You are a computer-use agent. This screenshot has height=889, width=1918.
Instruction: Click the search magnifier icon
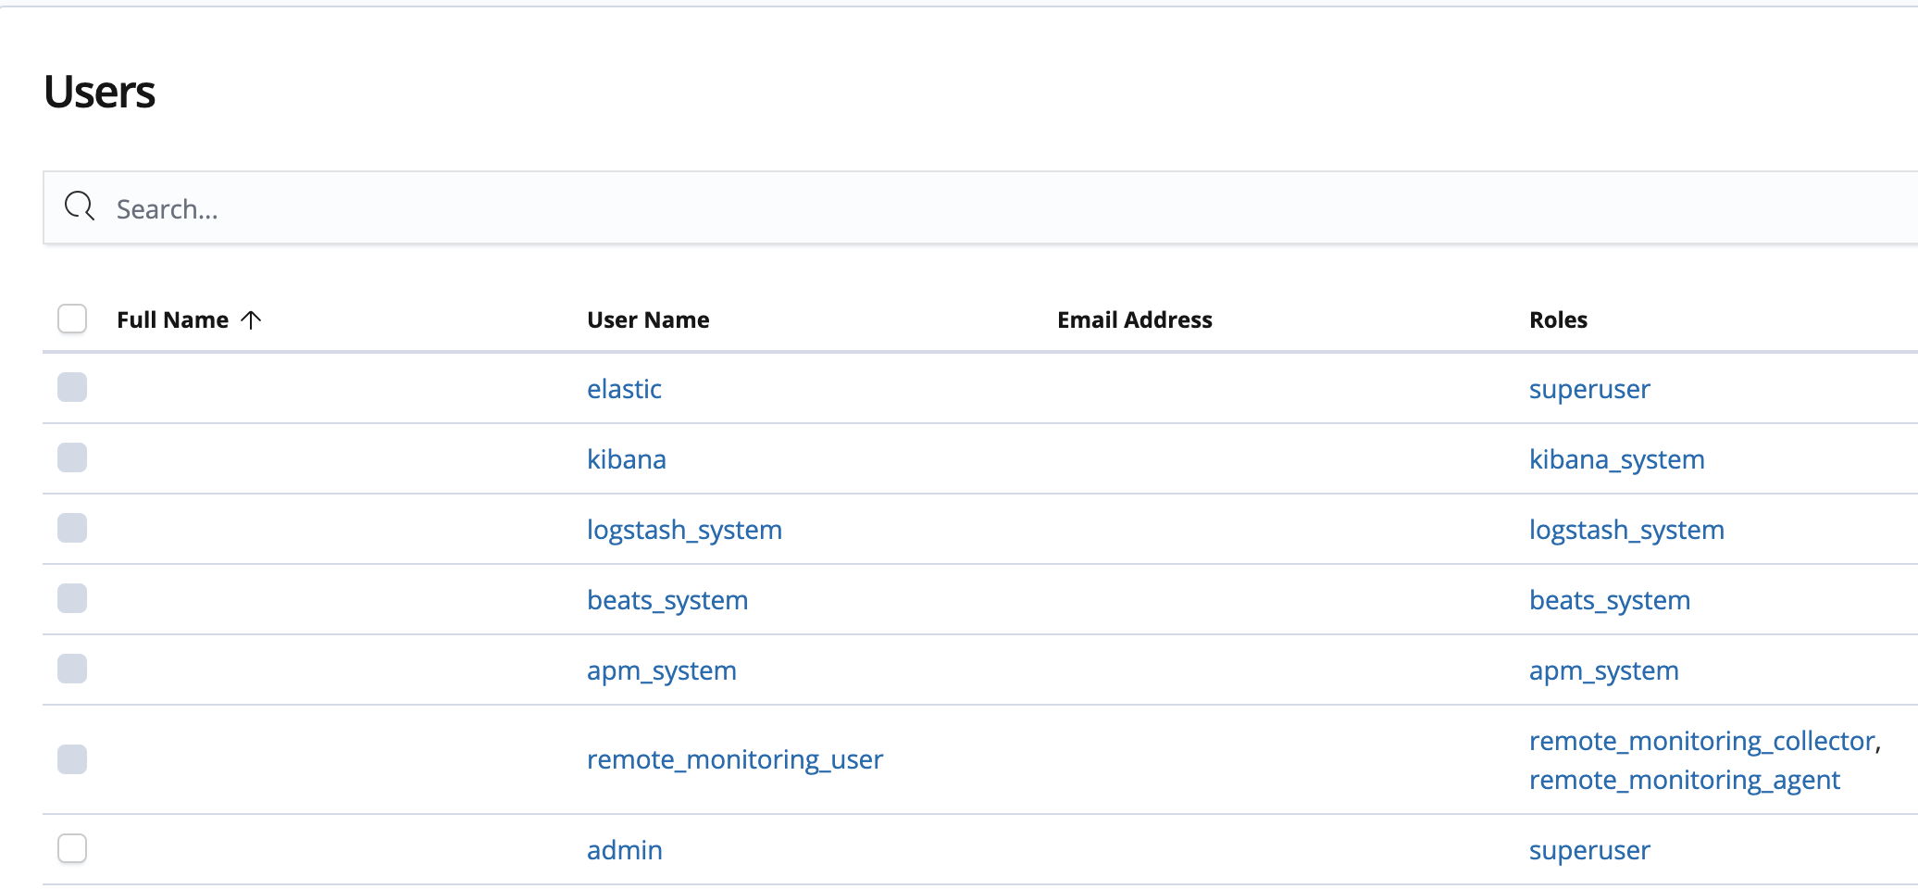(x=80, y=207)
